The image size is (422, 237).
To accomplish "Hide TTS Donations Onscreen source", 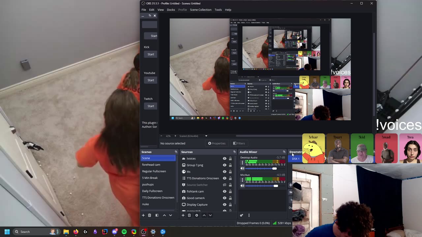I will tap(225, 178).
